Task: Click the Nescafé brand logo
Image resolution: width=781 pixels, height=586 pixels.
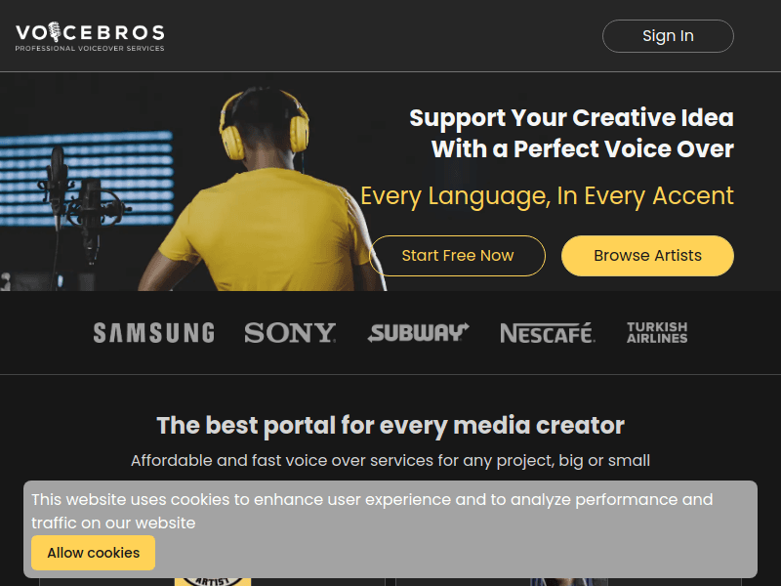Action: [x=548, y=333]
